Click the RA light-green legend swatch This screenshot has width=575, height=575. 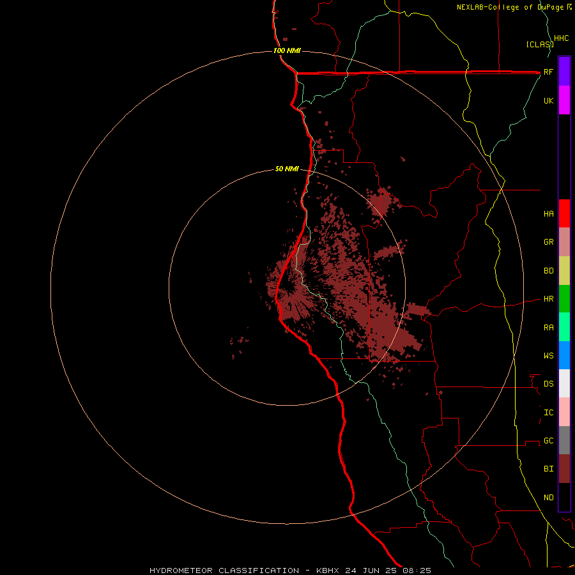[564, 327]
